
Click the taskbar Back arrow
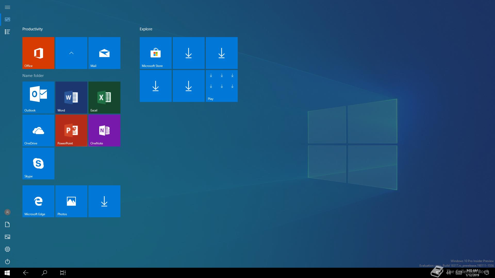(x=26, y=273)
